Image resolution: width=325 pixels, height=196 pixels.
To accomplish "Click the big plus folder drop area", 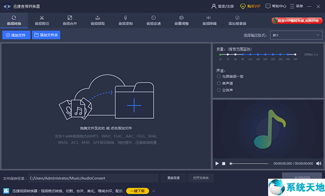I will 134,100.
